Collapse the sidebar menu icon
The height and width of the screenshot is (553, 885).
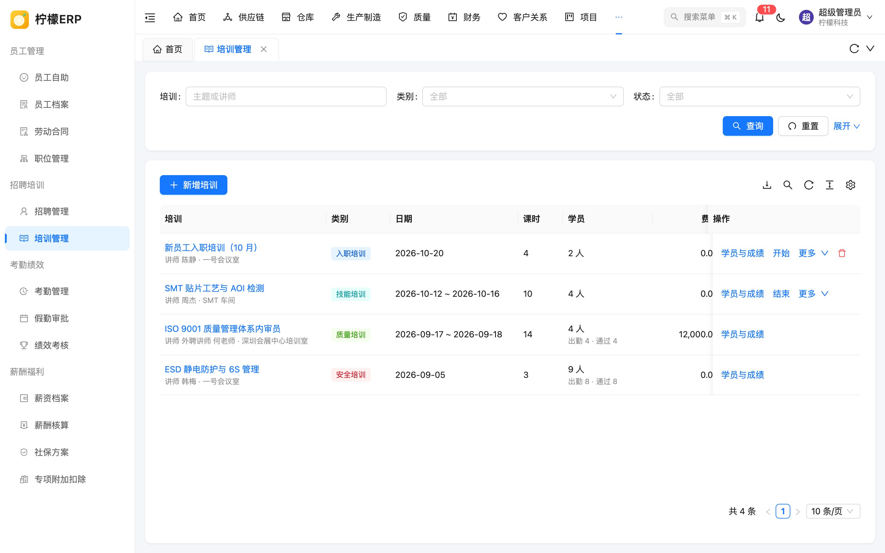tap(150, 17)
